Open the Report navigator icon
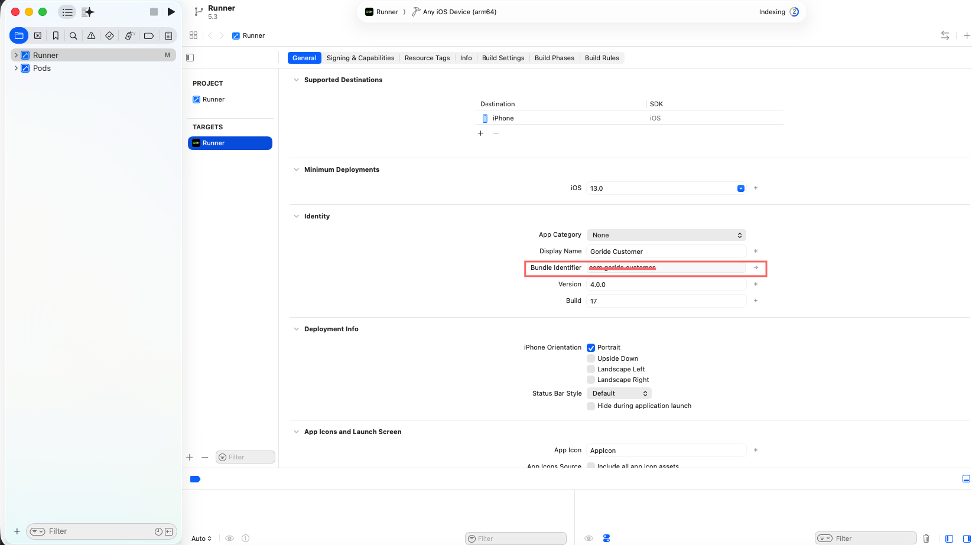 (x=168, y=36)
